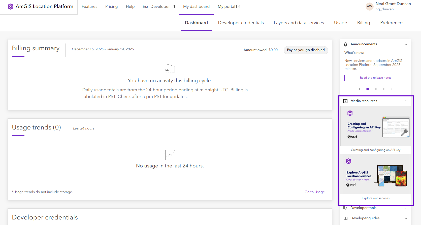Play the Creating and Configuring an API Key video
The image size is (421, 225).
coord(376,126)
